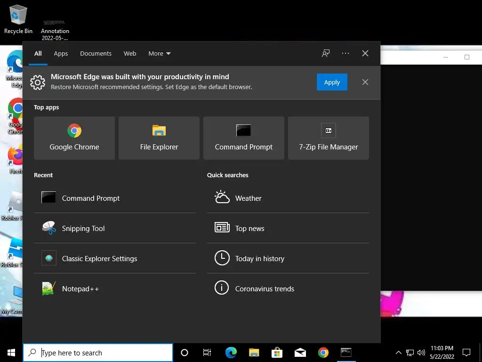Switch to the Web search tab

pos(130,54)
